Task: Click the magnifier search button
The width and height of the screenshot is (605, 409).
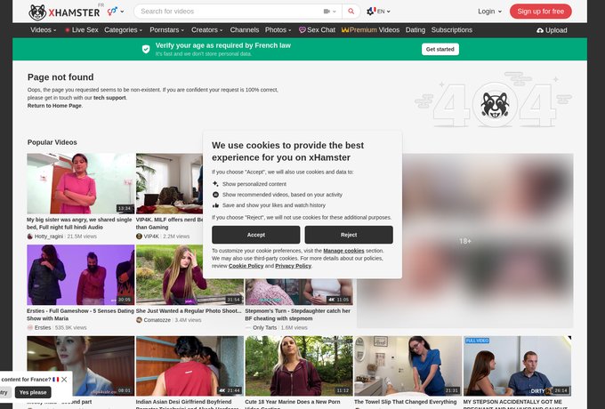Action: coord(351,12)
